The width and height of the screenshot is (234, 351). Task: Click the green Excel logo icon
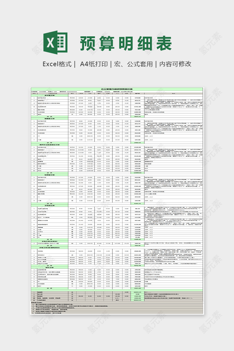pyautogui.click(x=55, y=42)
